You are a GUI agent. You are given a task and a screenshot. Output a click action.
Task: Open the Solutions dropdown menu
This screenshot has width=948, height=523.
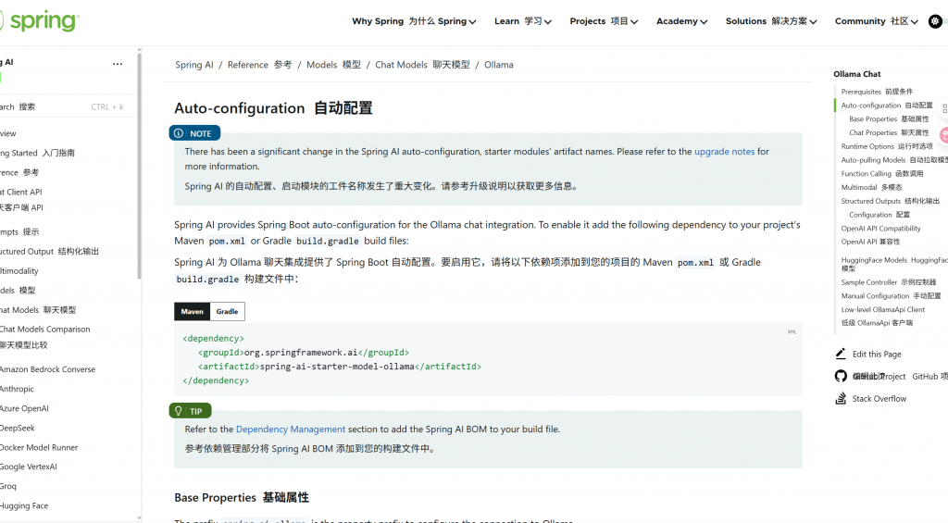772,21
